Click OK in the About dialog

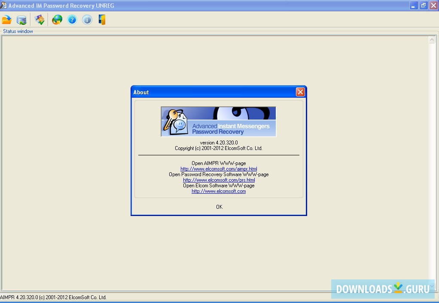point(219,207)
